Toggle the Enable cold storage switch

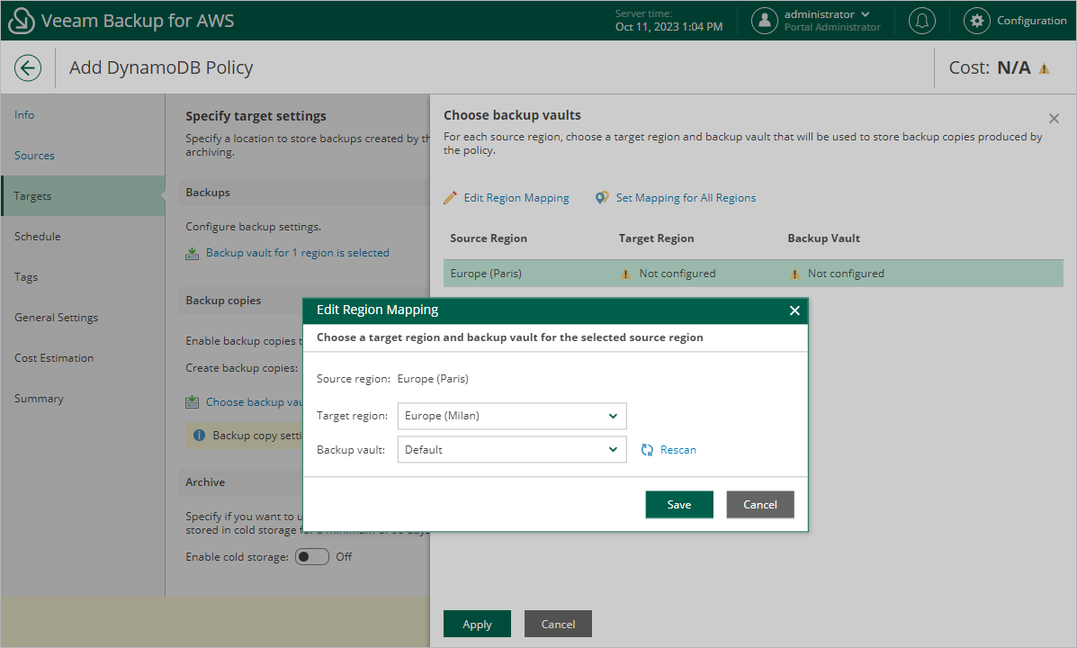point(312,556)
